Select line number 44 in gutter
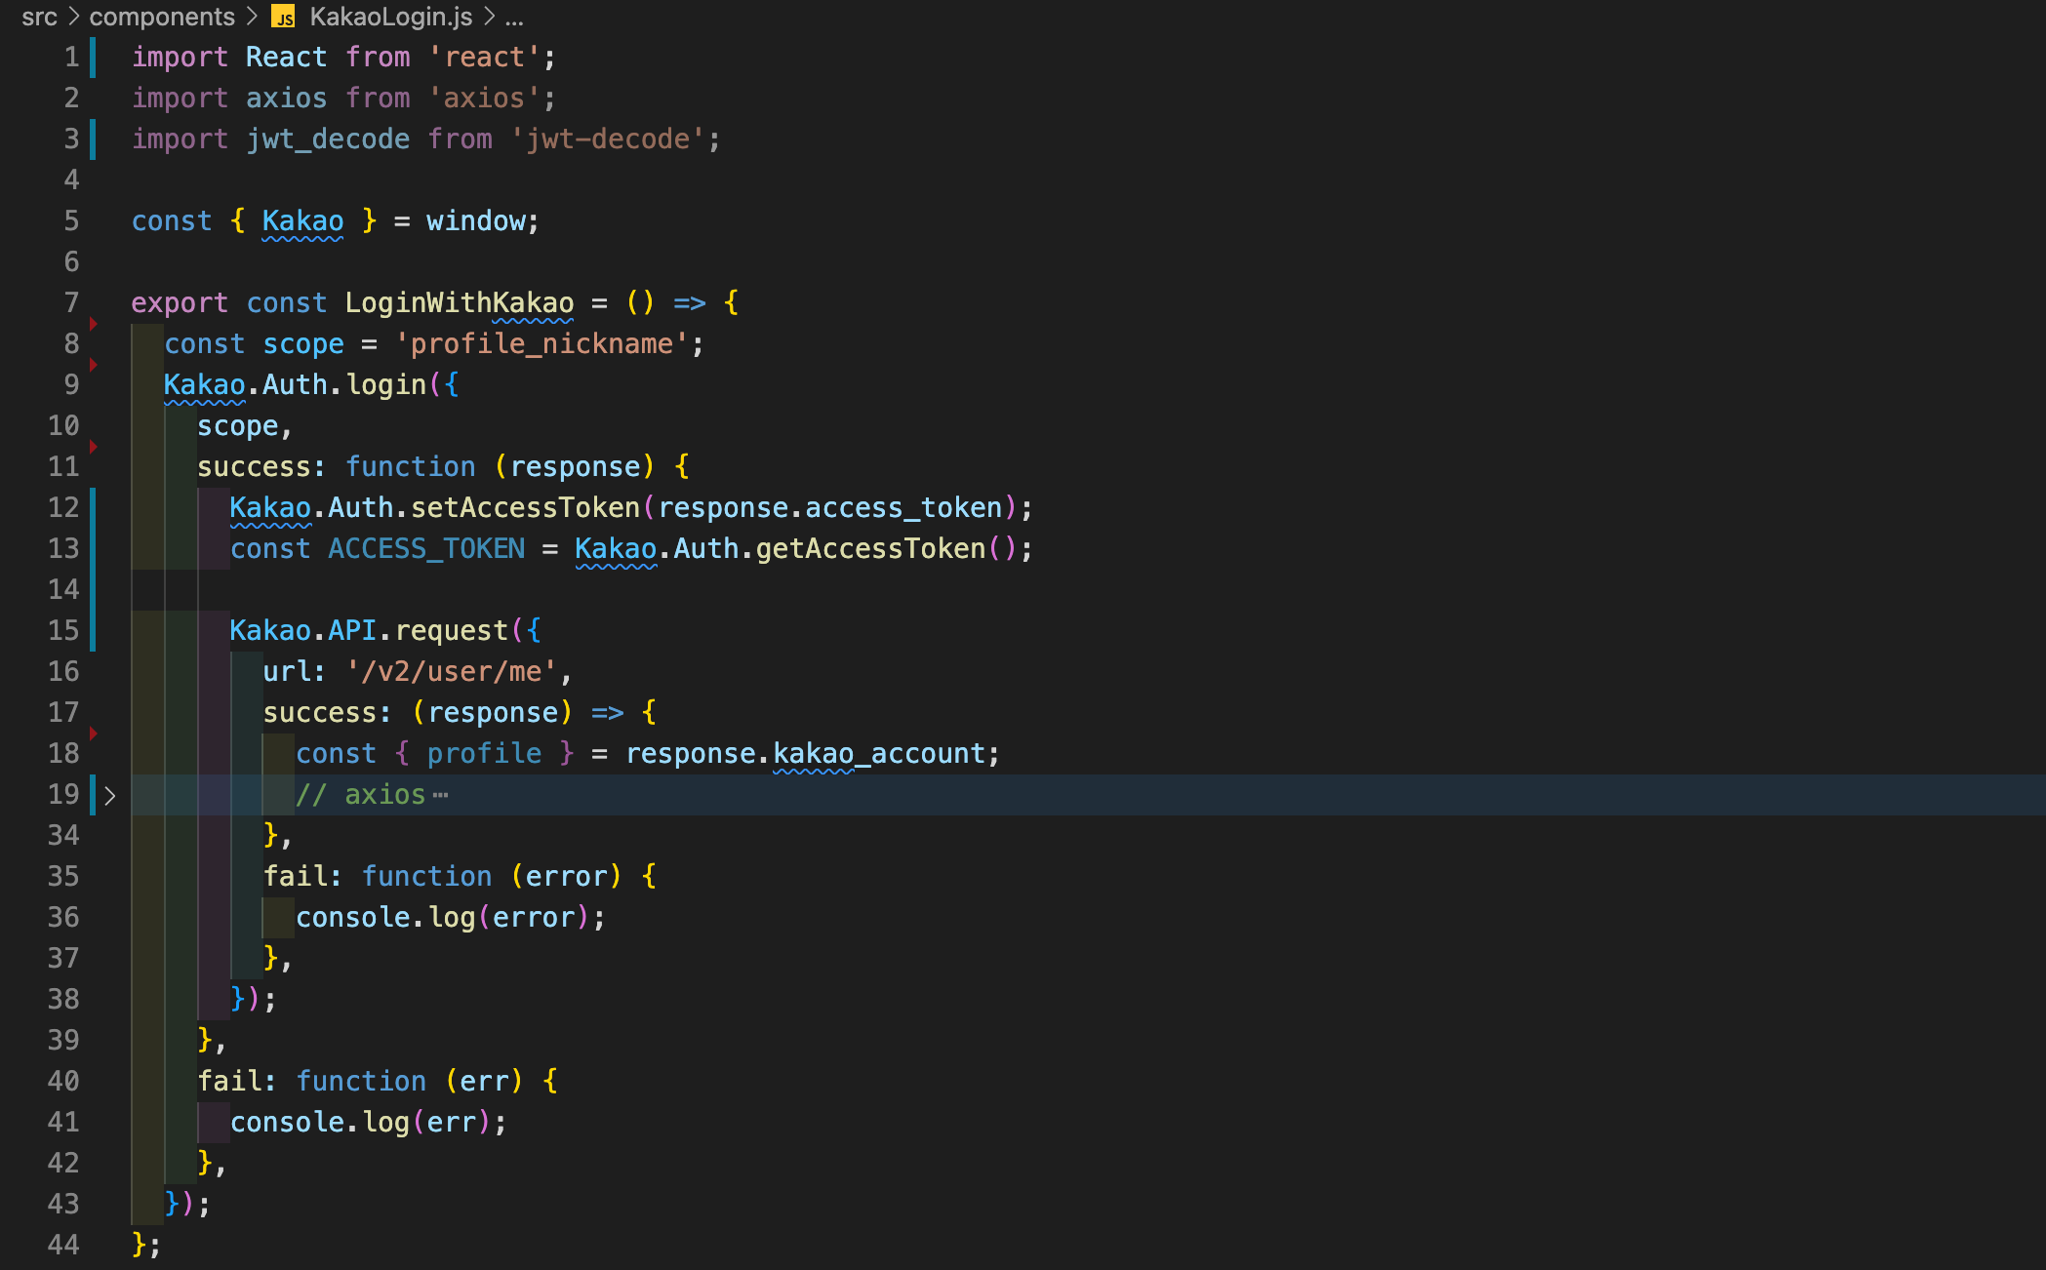 click(x=63, y=1246)
